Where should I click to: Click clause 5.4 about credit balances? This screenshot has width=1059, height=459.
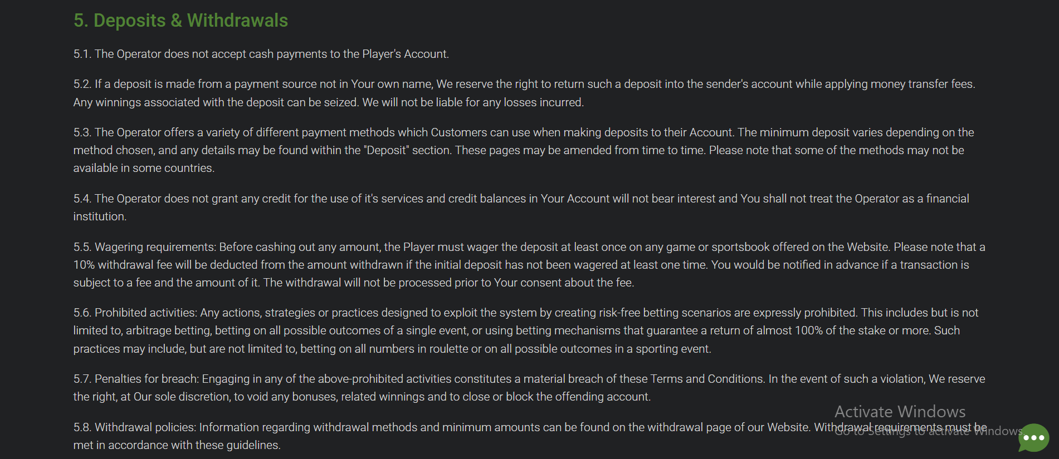tap(521, 199)
